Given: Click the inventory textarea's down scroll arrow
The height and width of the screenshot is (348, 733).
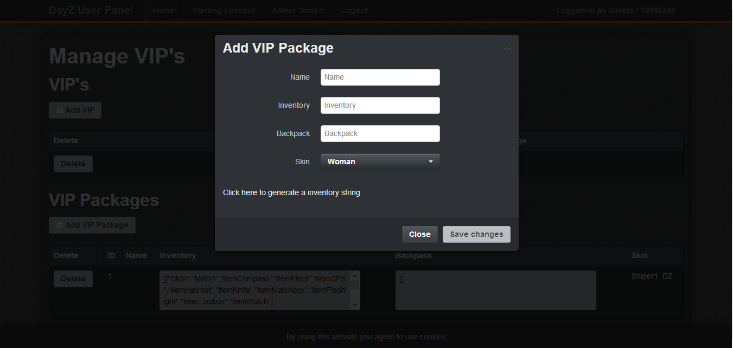Looking at the screenshot, I should (355, 305).
